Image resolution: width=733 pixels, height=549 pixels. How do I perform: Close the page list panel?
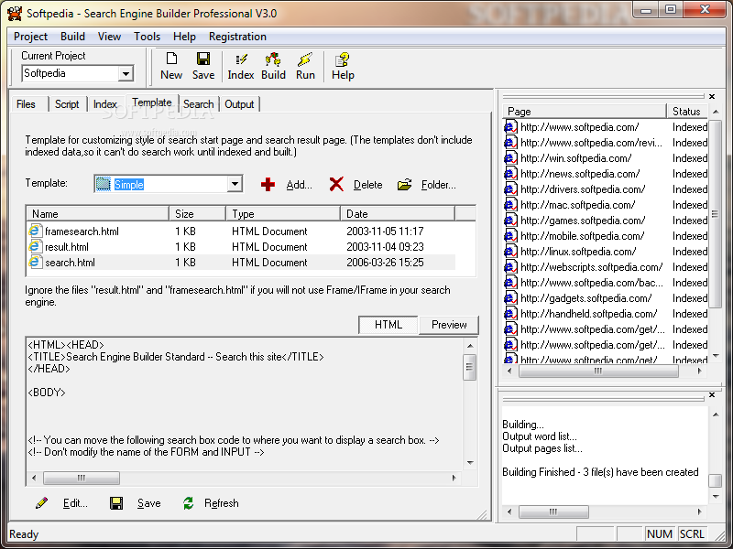tap(712, 96)
